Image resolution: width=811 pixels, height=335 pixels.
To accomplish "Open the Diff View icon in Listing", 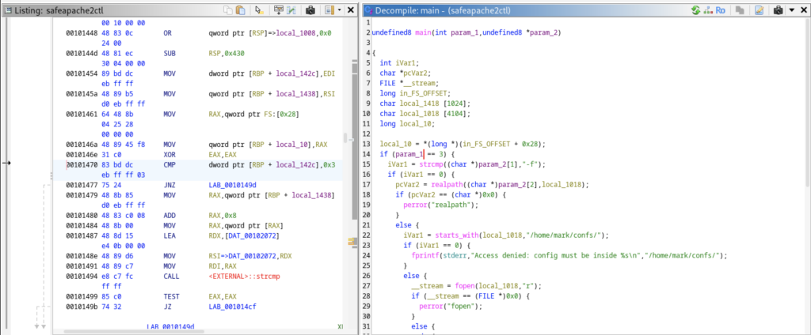I will tap(292, 10).
